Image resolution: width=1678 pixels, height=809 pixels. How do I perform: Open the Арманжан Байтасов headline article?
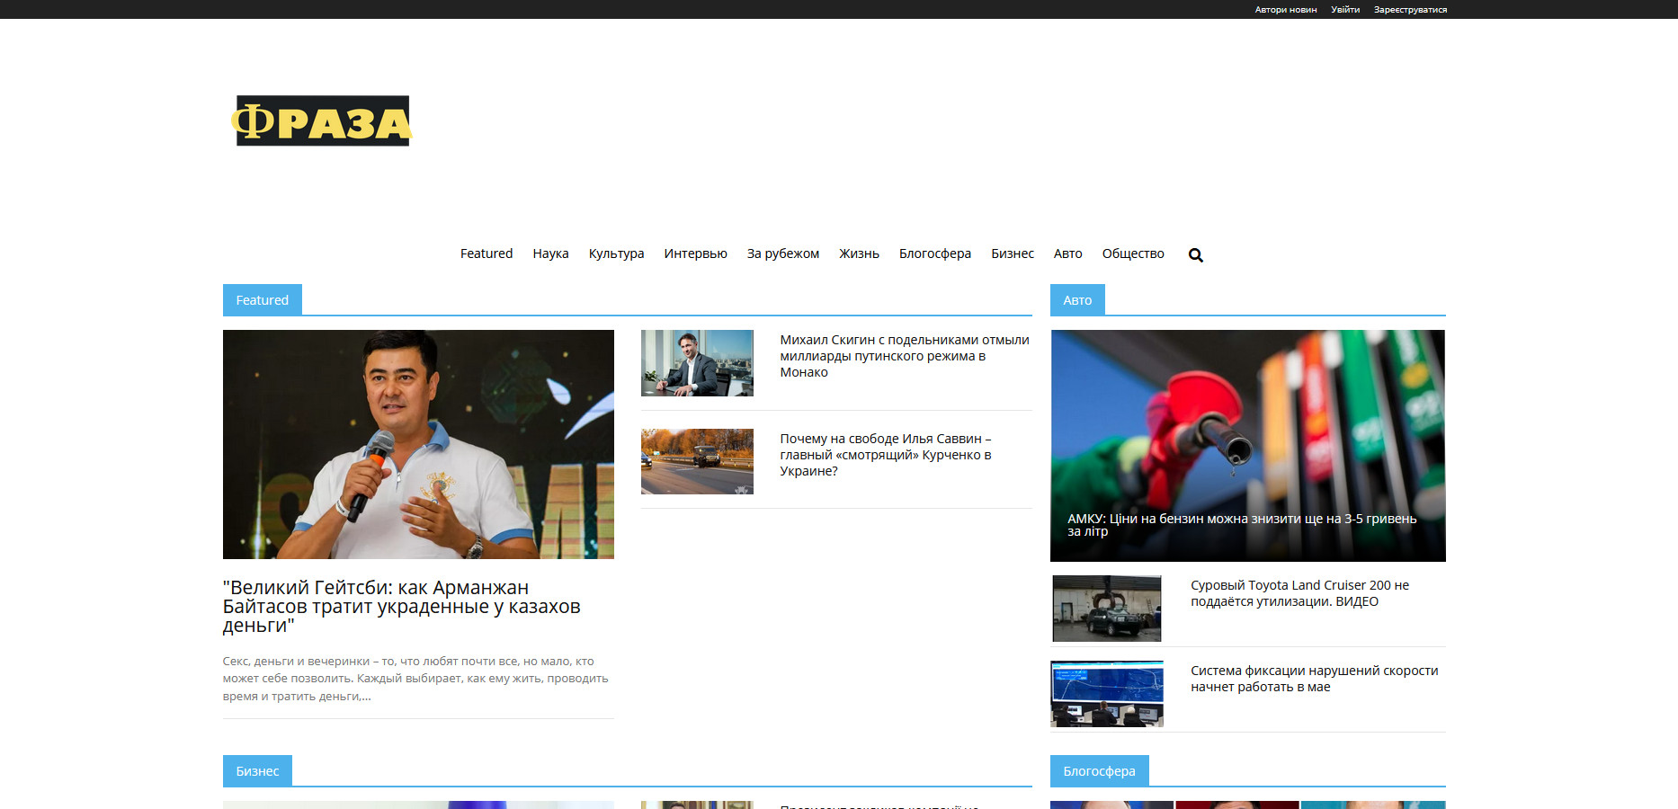pos(401,607)
